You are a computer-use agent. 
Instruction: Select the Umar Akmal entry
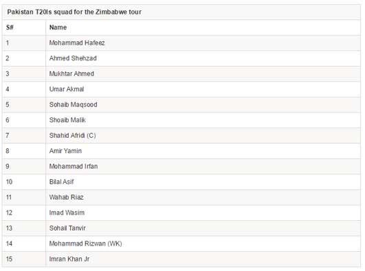(x=67, y=89)
